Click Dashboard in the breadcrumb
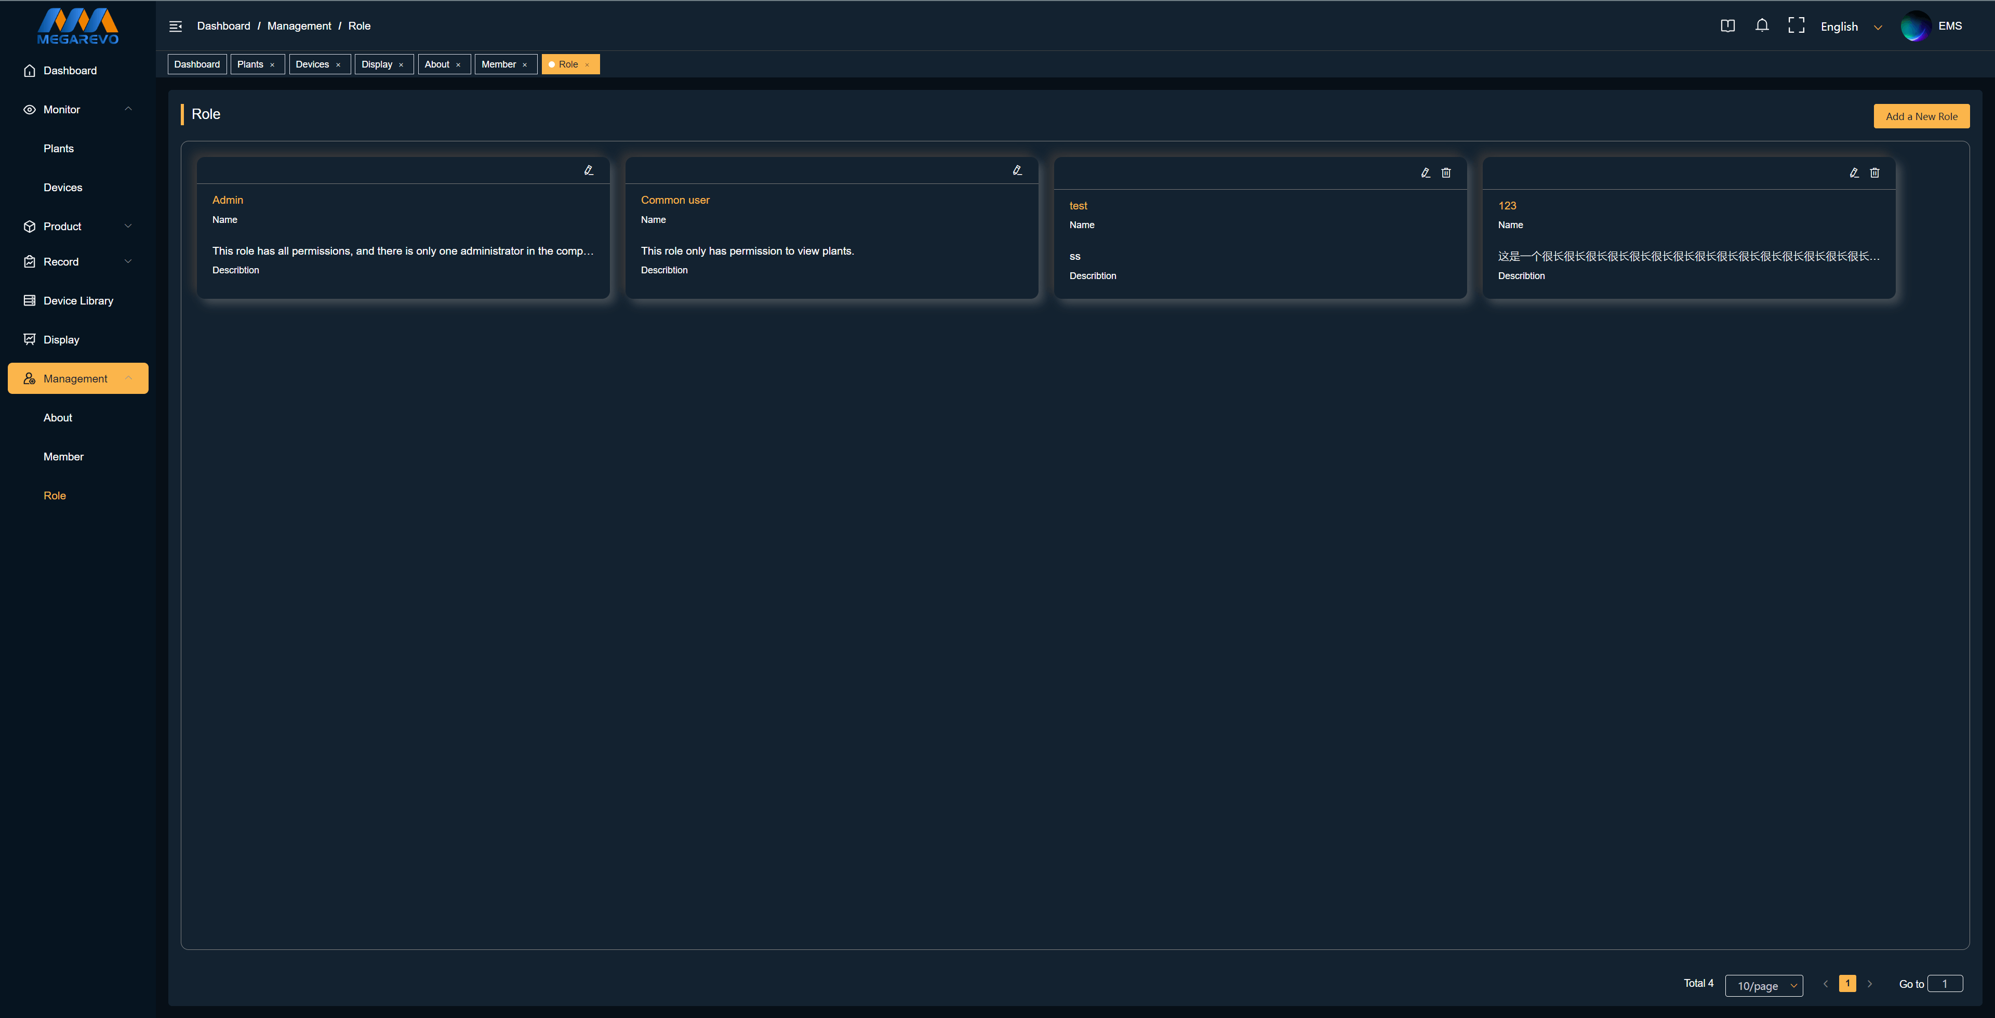1995x1018 pixels. point(224,27)
